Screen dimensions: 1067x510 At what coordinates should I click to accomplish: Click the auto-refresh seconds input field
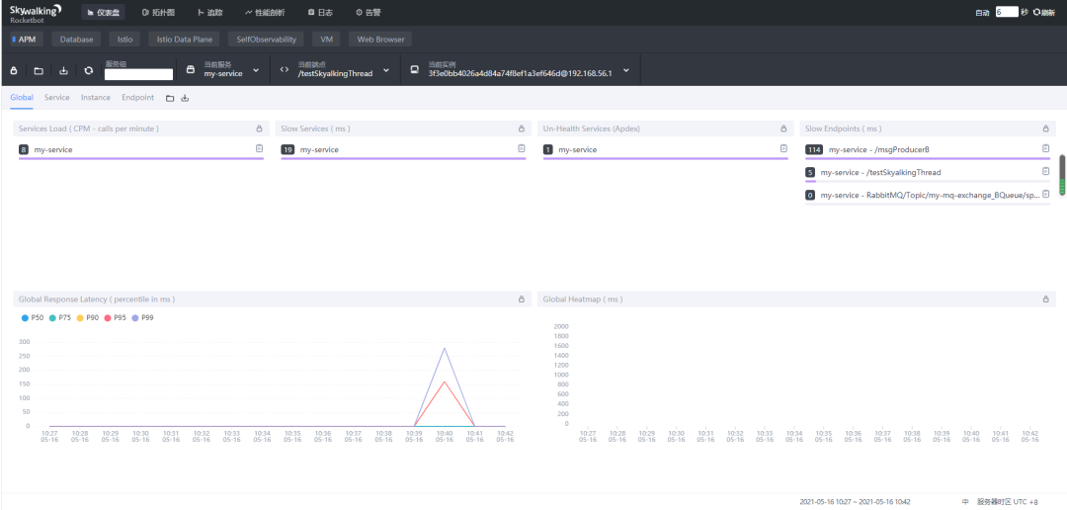1007,12
